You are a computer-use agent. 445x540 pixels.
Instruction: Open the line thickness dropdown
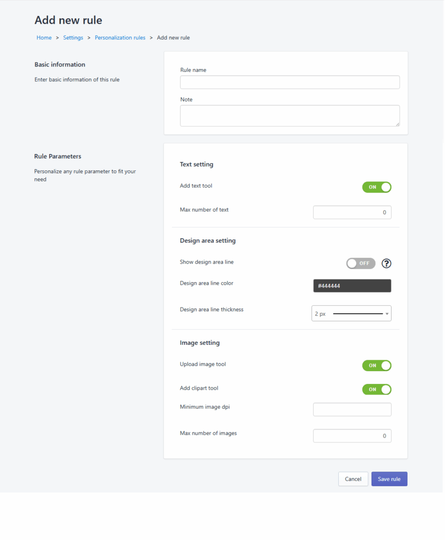pos(351,313)
